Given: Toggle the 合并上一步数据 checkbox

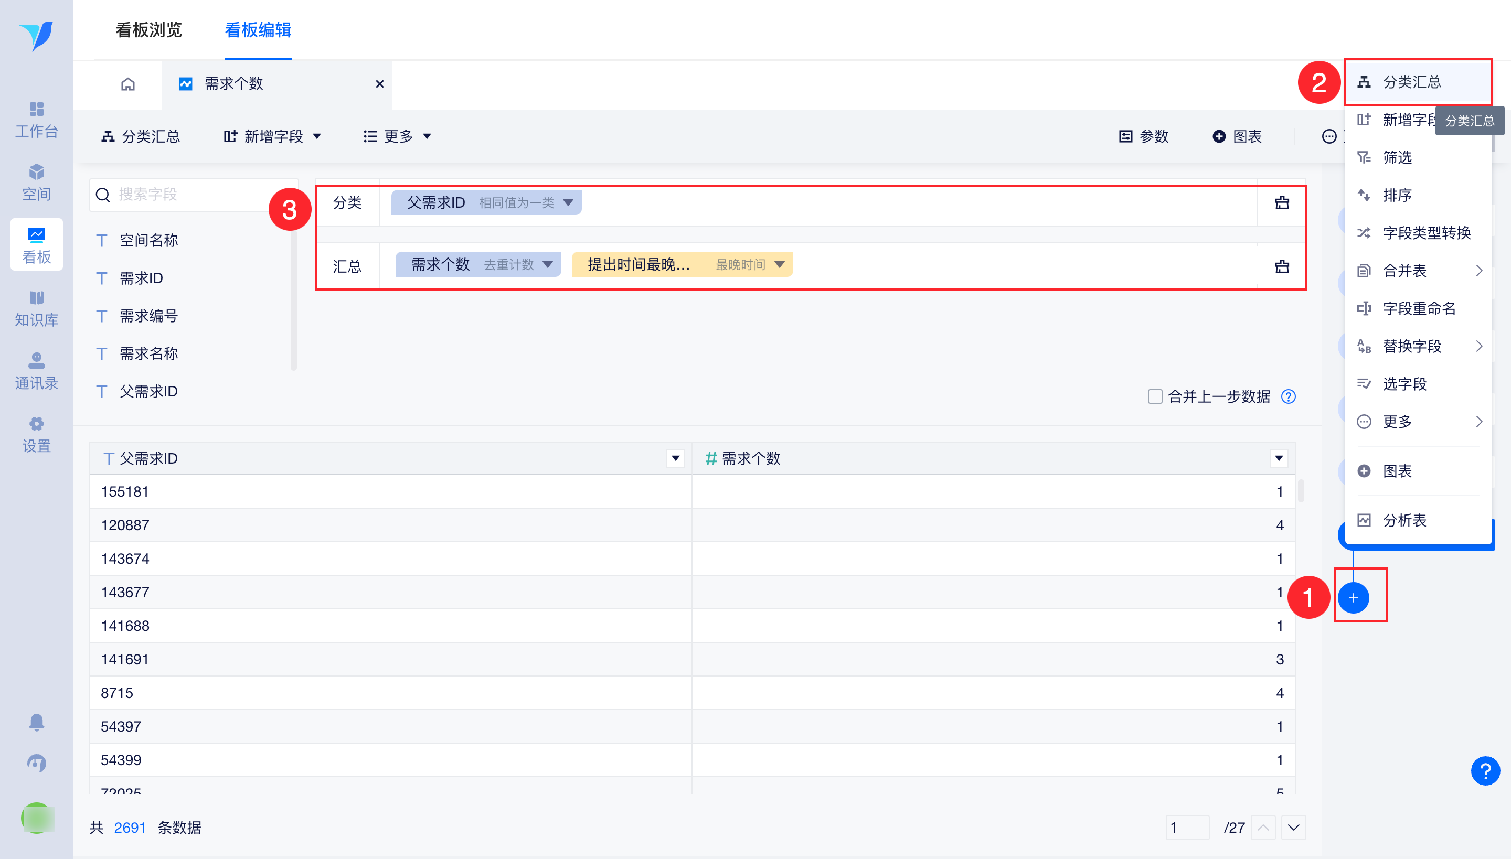Looking at the screenshot, I should point(1154,396).
